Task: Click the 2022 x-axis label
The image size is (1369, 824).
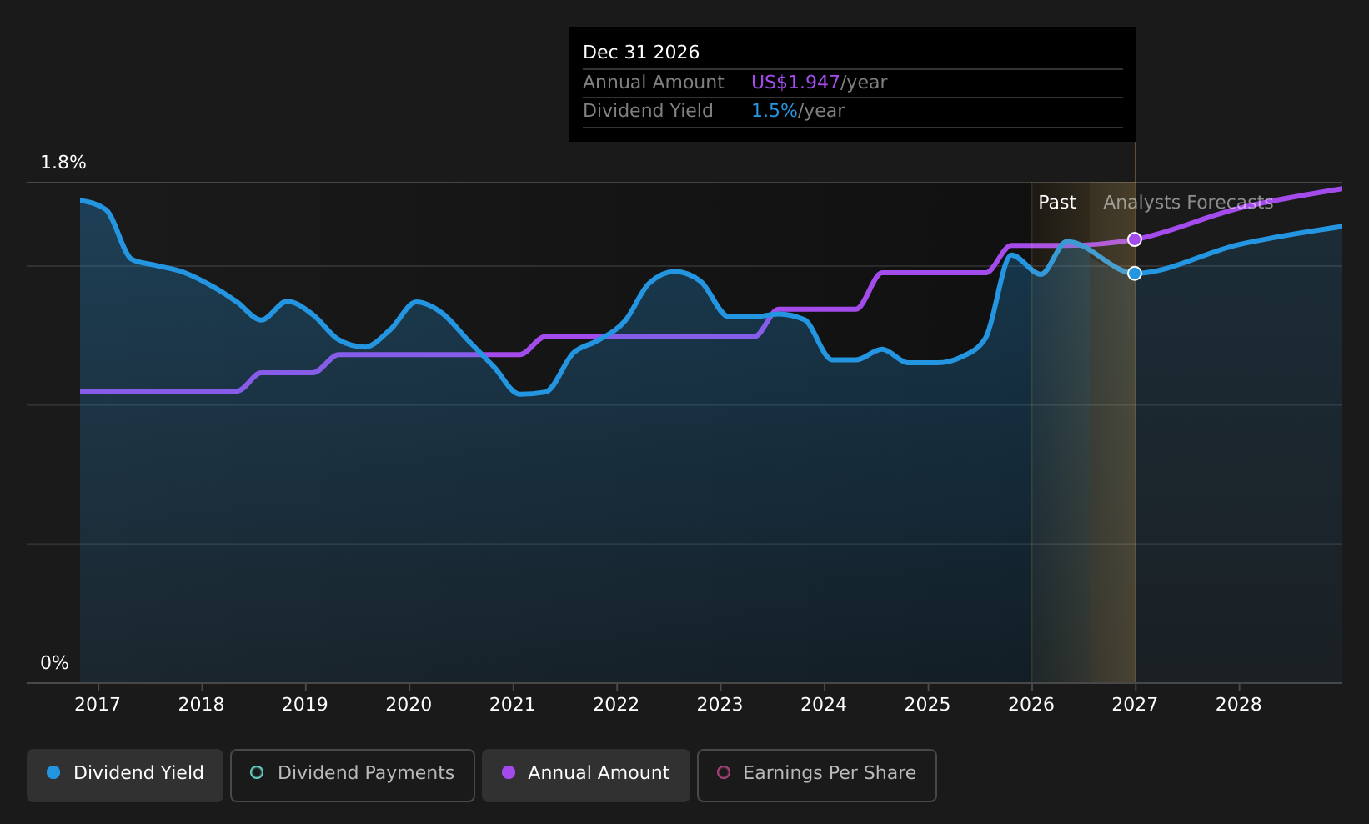Action: (616, 705)
